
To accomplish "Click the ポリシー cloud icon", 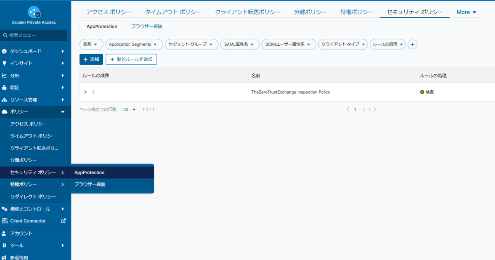I will [5, 112].
